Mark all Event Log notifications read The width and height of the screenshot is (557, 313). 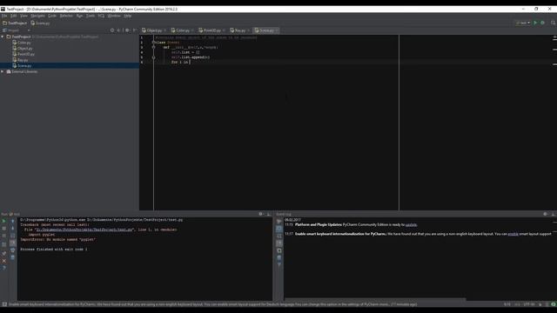[x=279, y=222]
